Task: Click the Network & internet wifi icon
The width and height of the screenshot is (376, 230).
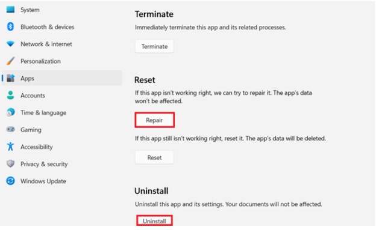Action: pyautogui.click(x=10, y=44)
